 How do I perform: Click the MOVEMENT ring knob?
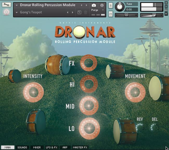[135, 92]
